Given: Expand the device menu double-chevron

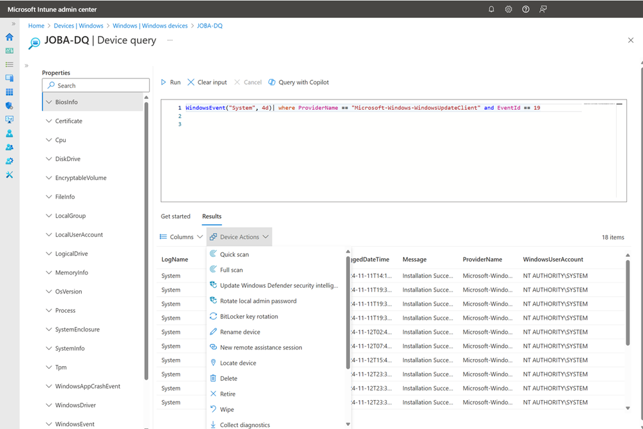Looking at the screenshot, I should click(26, 66).
